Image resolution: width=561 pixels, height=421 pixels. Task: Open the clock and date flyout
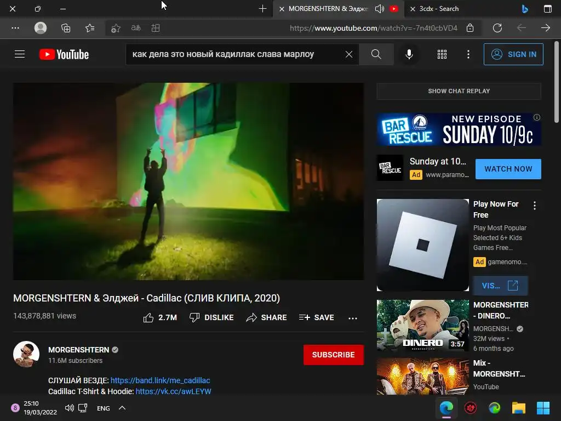(x=40, y=408)
